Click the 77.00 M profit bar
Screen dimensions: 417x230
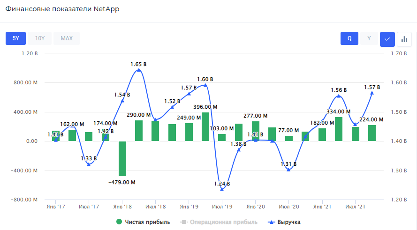click(x=289, y=138)
